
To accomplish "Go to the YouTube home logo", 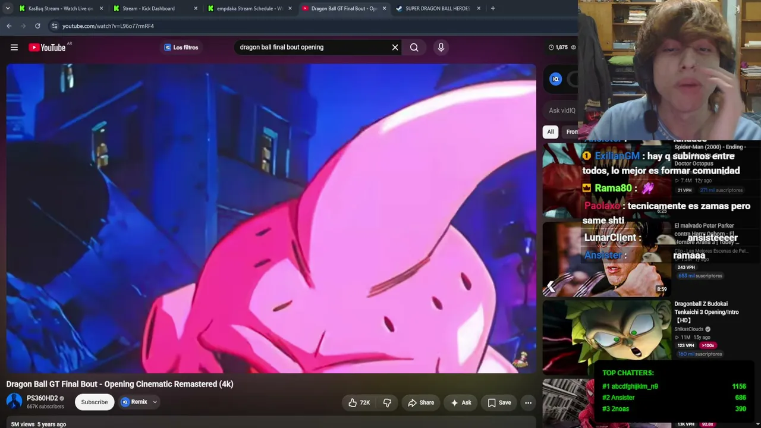I will (x=47, y=48).
